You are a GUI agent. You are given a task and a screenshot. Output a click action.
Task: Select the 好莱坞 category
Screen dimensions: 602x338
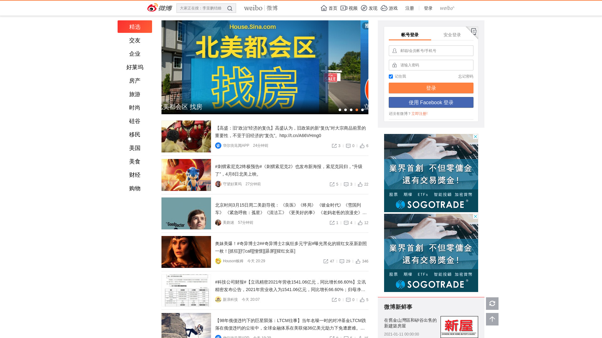click(135, 67)
